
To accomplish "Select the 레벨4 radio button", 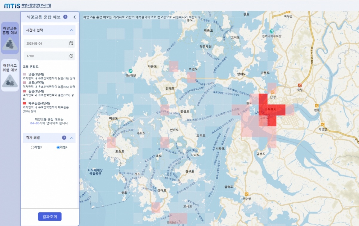I will [x=58, y=147].
